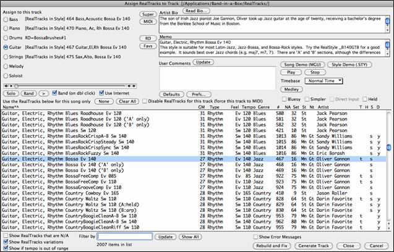
Task: Click the Show All button
Action: point(191,237)
